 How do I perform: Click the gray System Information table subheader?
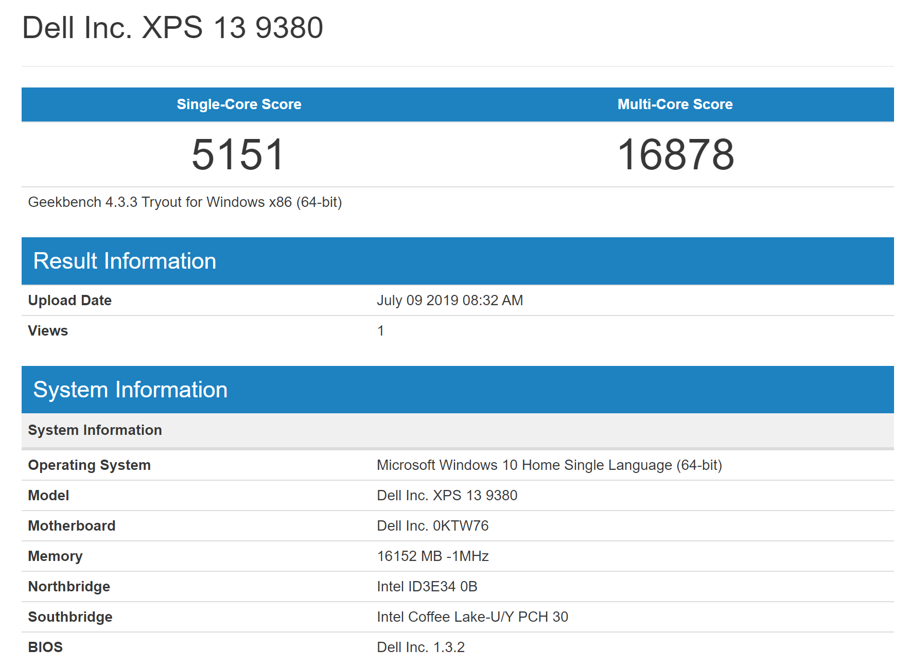coord(458,430)
